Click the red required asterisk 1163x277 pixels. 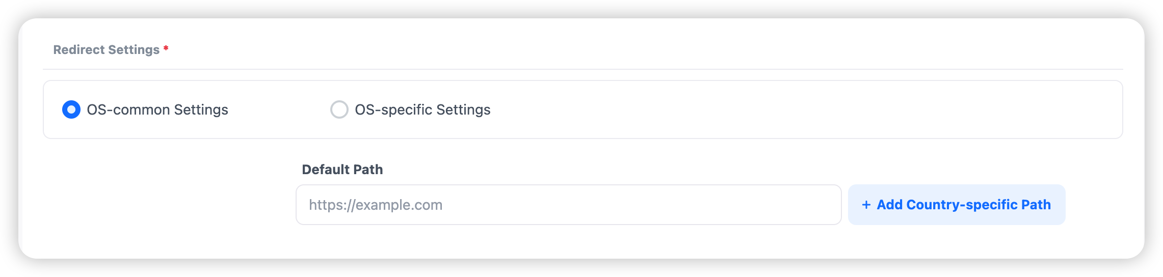coord(166,49)
